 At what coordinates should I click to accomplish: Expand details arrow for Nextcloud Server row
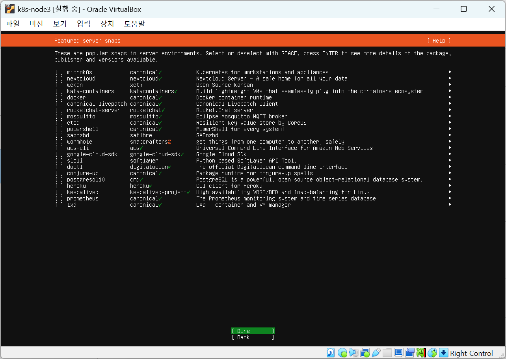(450, 79)
